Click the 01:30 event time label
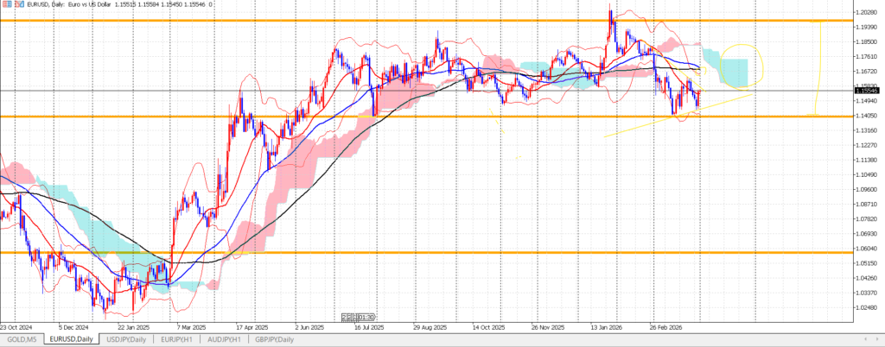Screen dimensions: 885x347 pos(366,316)
